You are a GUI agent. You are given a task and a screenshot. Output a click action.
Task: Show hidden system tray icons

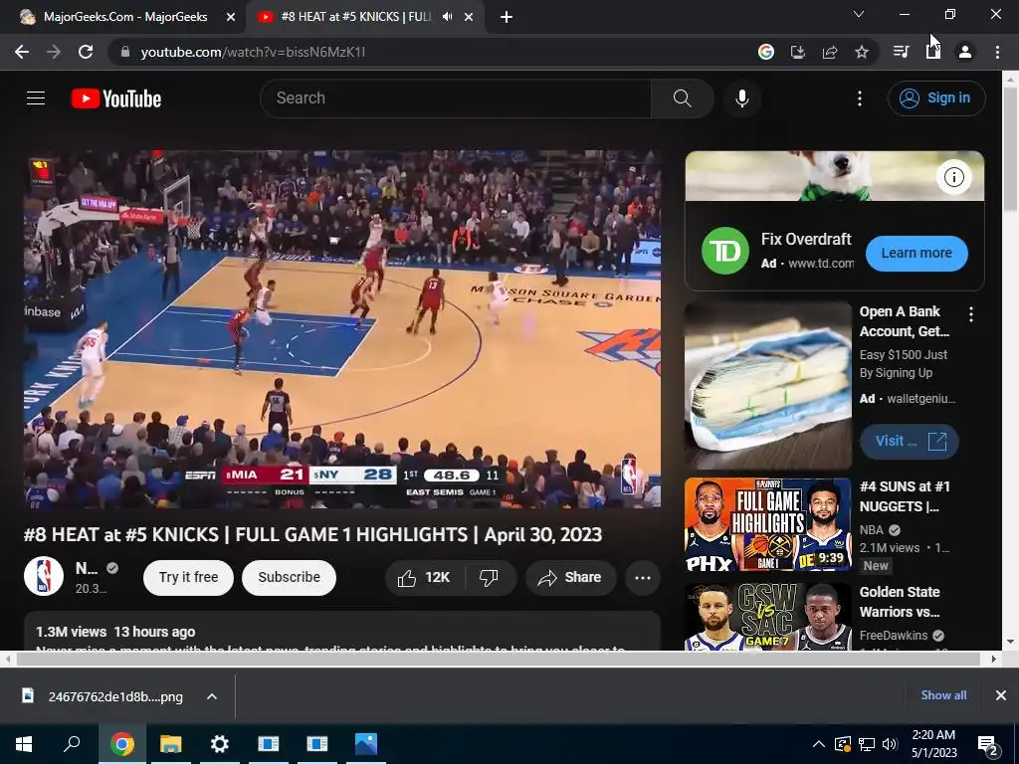point(819,744)
